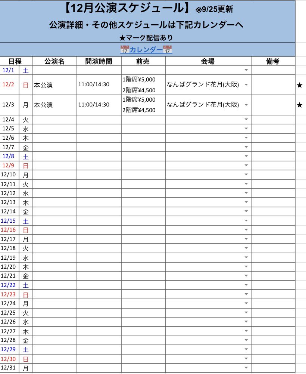This screenshot has height=374, width=306.
Task: Click the 12/2 date cell
Action: (x=9, y=85)
